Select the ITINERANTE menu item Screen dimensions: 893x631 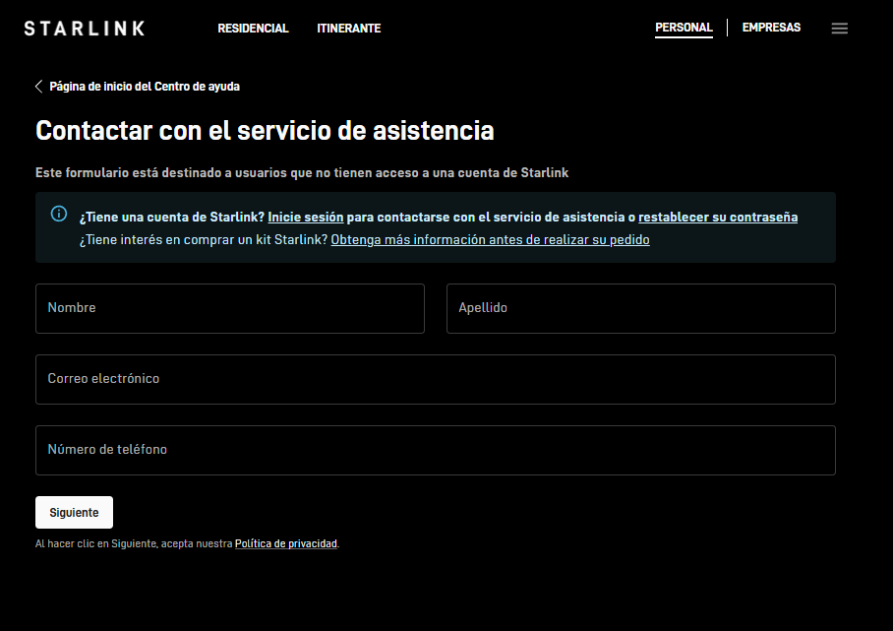pos(348,29)
